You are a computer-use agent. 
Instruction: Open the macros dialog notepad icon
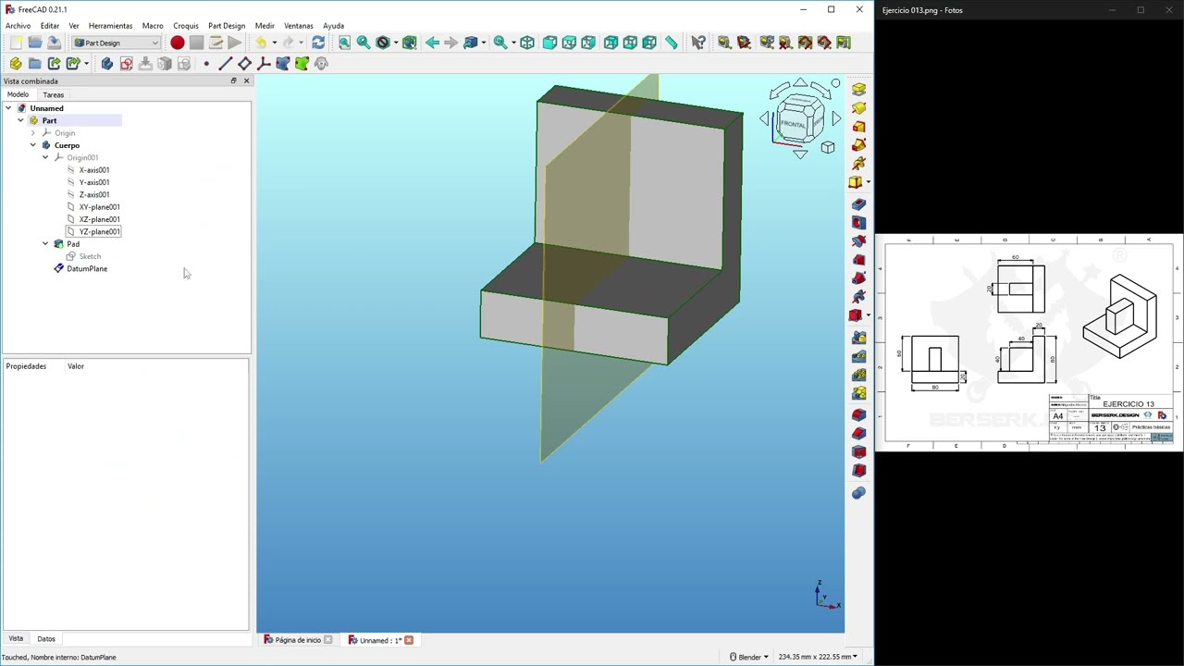(216, 43)
